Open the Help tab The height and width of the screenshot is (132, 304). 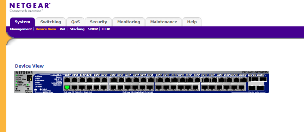[192, 22]
